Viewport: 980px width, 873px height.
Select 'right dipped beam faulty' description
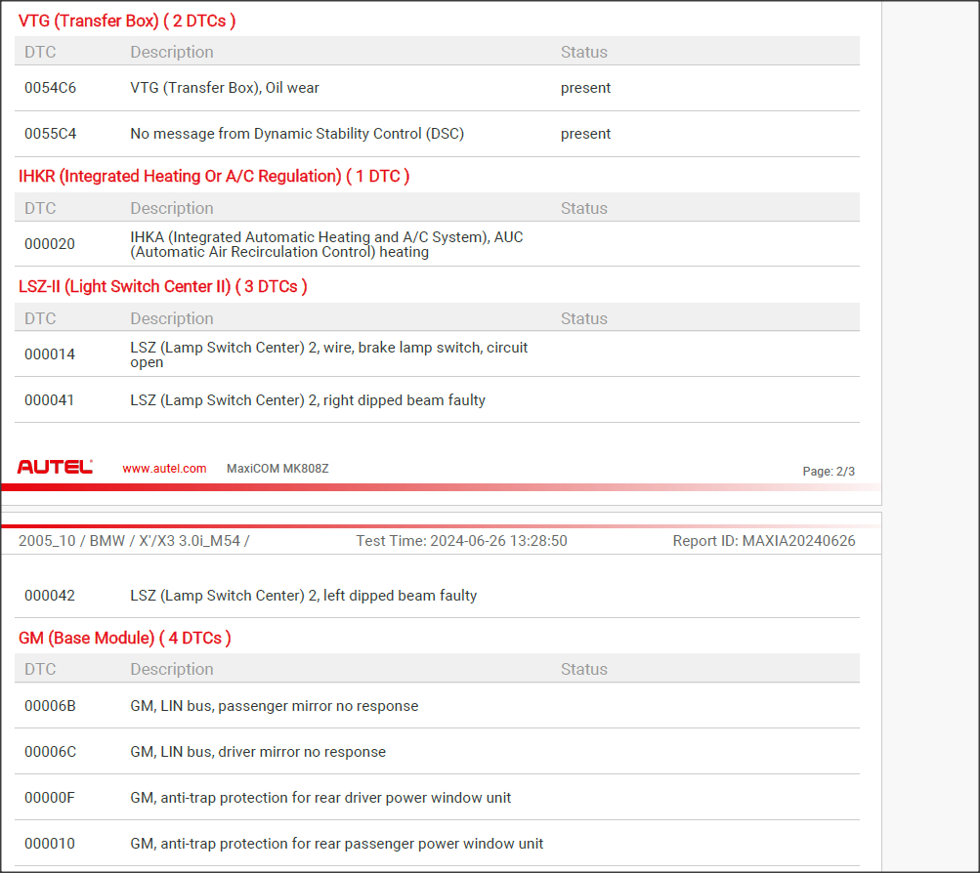(x=308, y=400)
